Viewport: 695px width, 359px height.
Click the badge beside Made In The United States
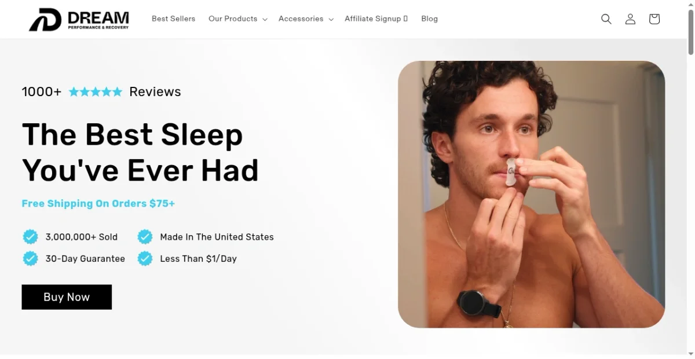coord(145,237)
